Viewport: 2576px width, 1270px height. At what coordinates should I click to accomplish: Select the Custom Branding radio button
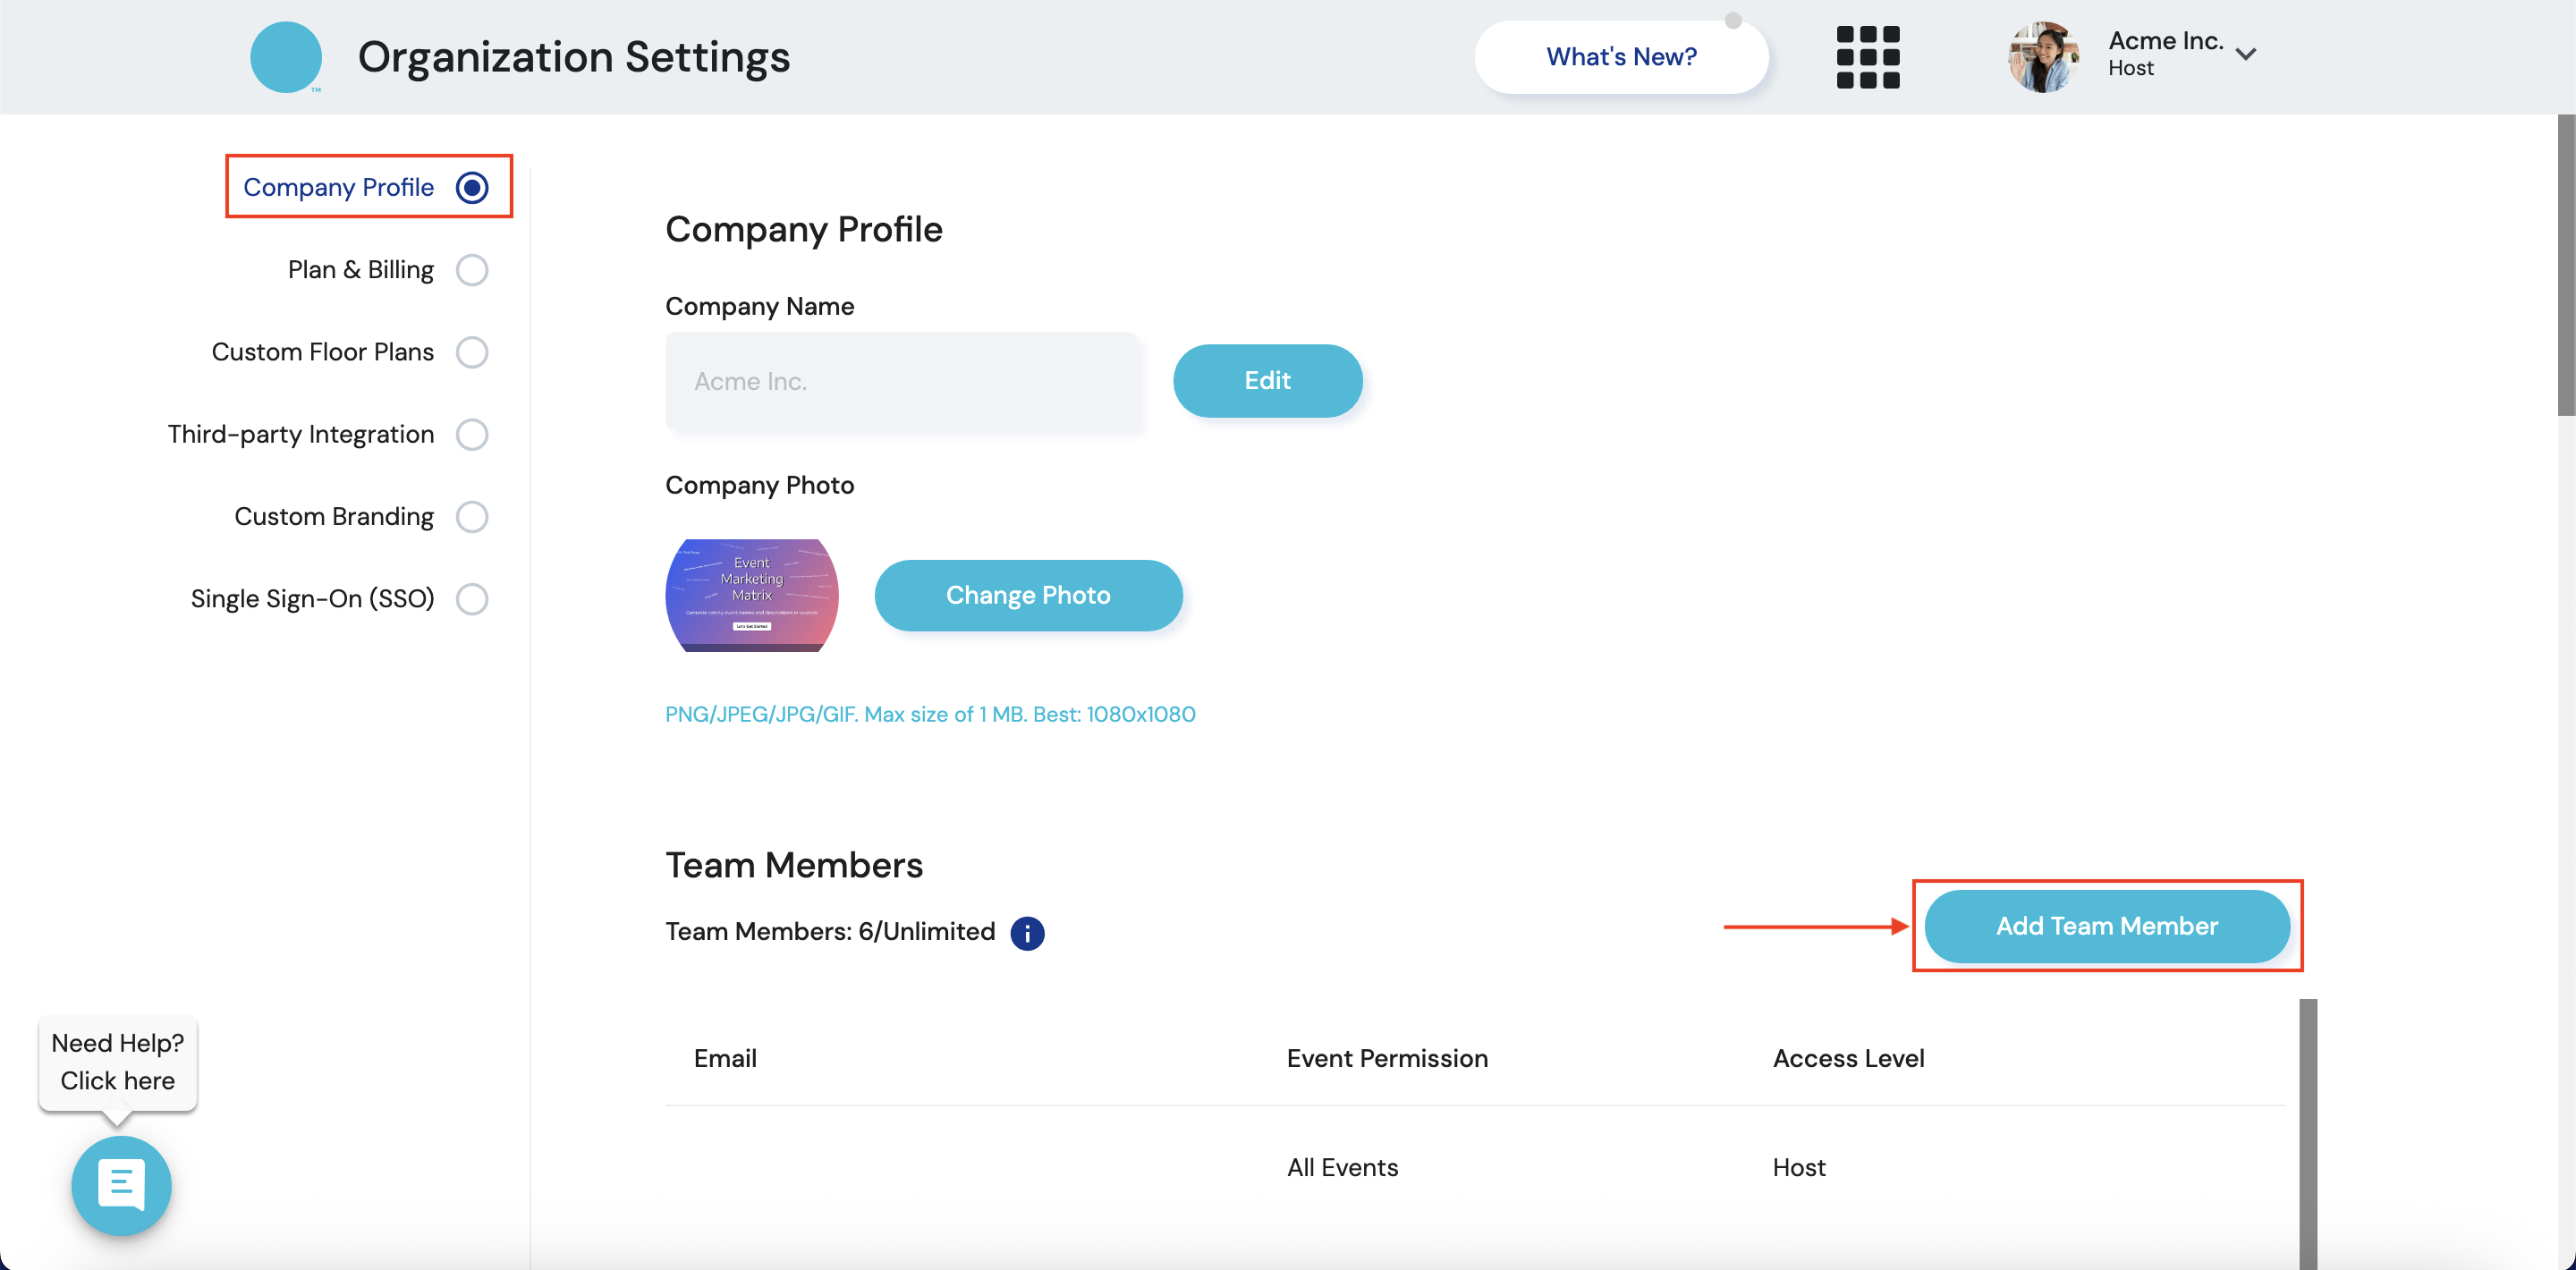pos(472,517)
